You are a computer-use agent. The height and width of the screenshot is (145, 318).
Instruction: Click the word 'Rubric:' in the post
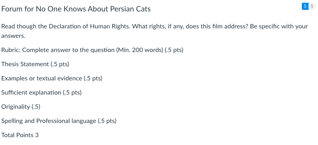pos(11,50)
